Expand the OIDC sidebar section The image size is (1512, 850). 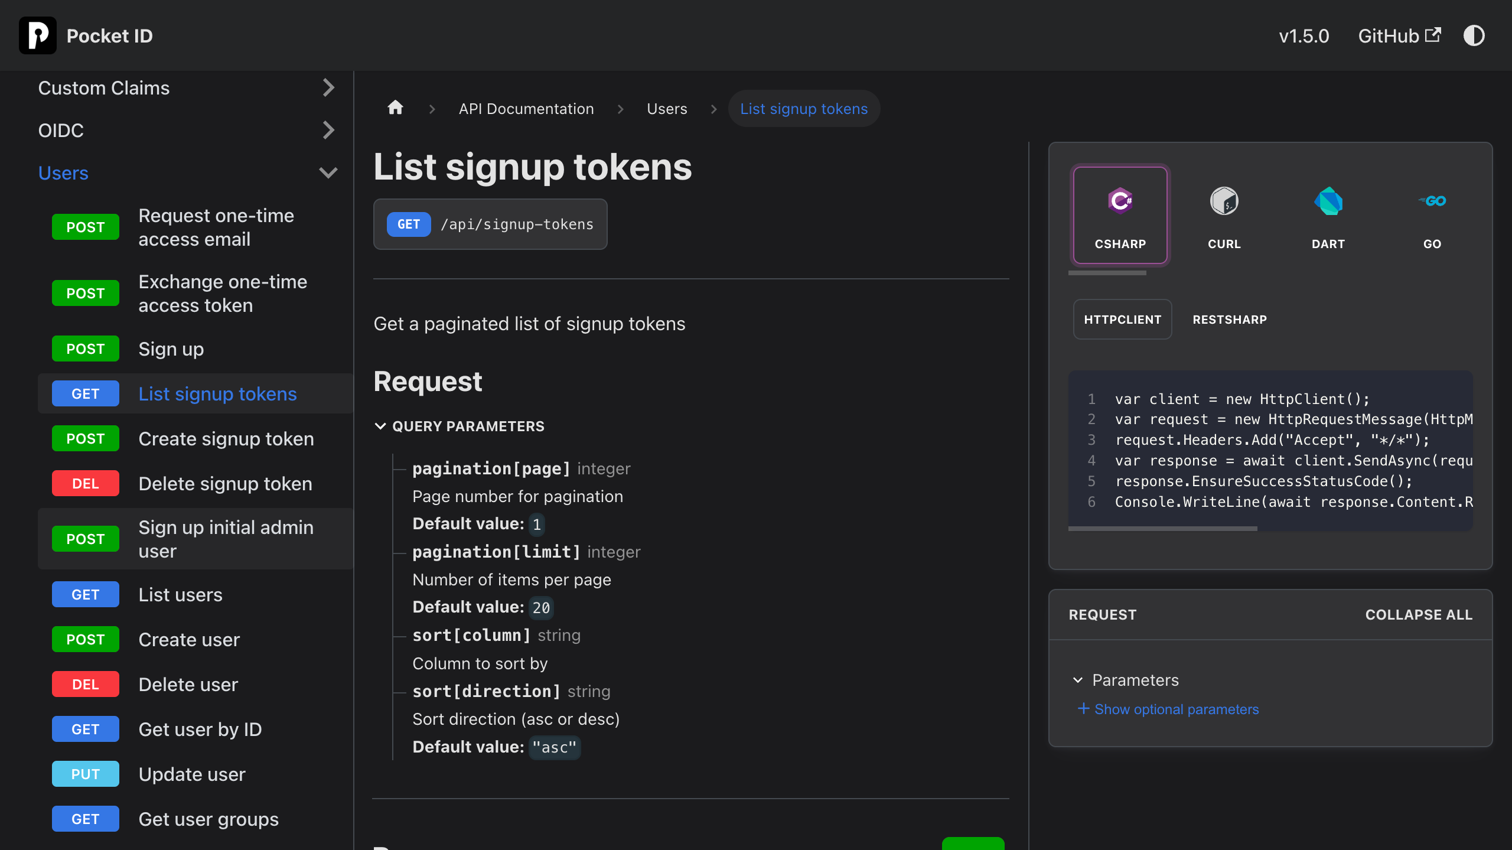pos(328,130)
